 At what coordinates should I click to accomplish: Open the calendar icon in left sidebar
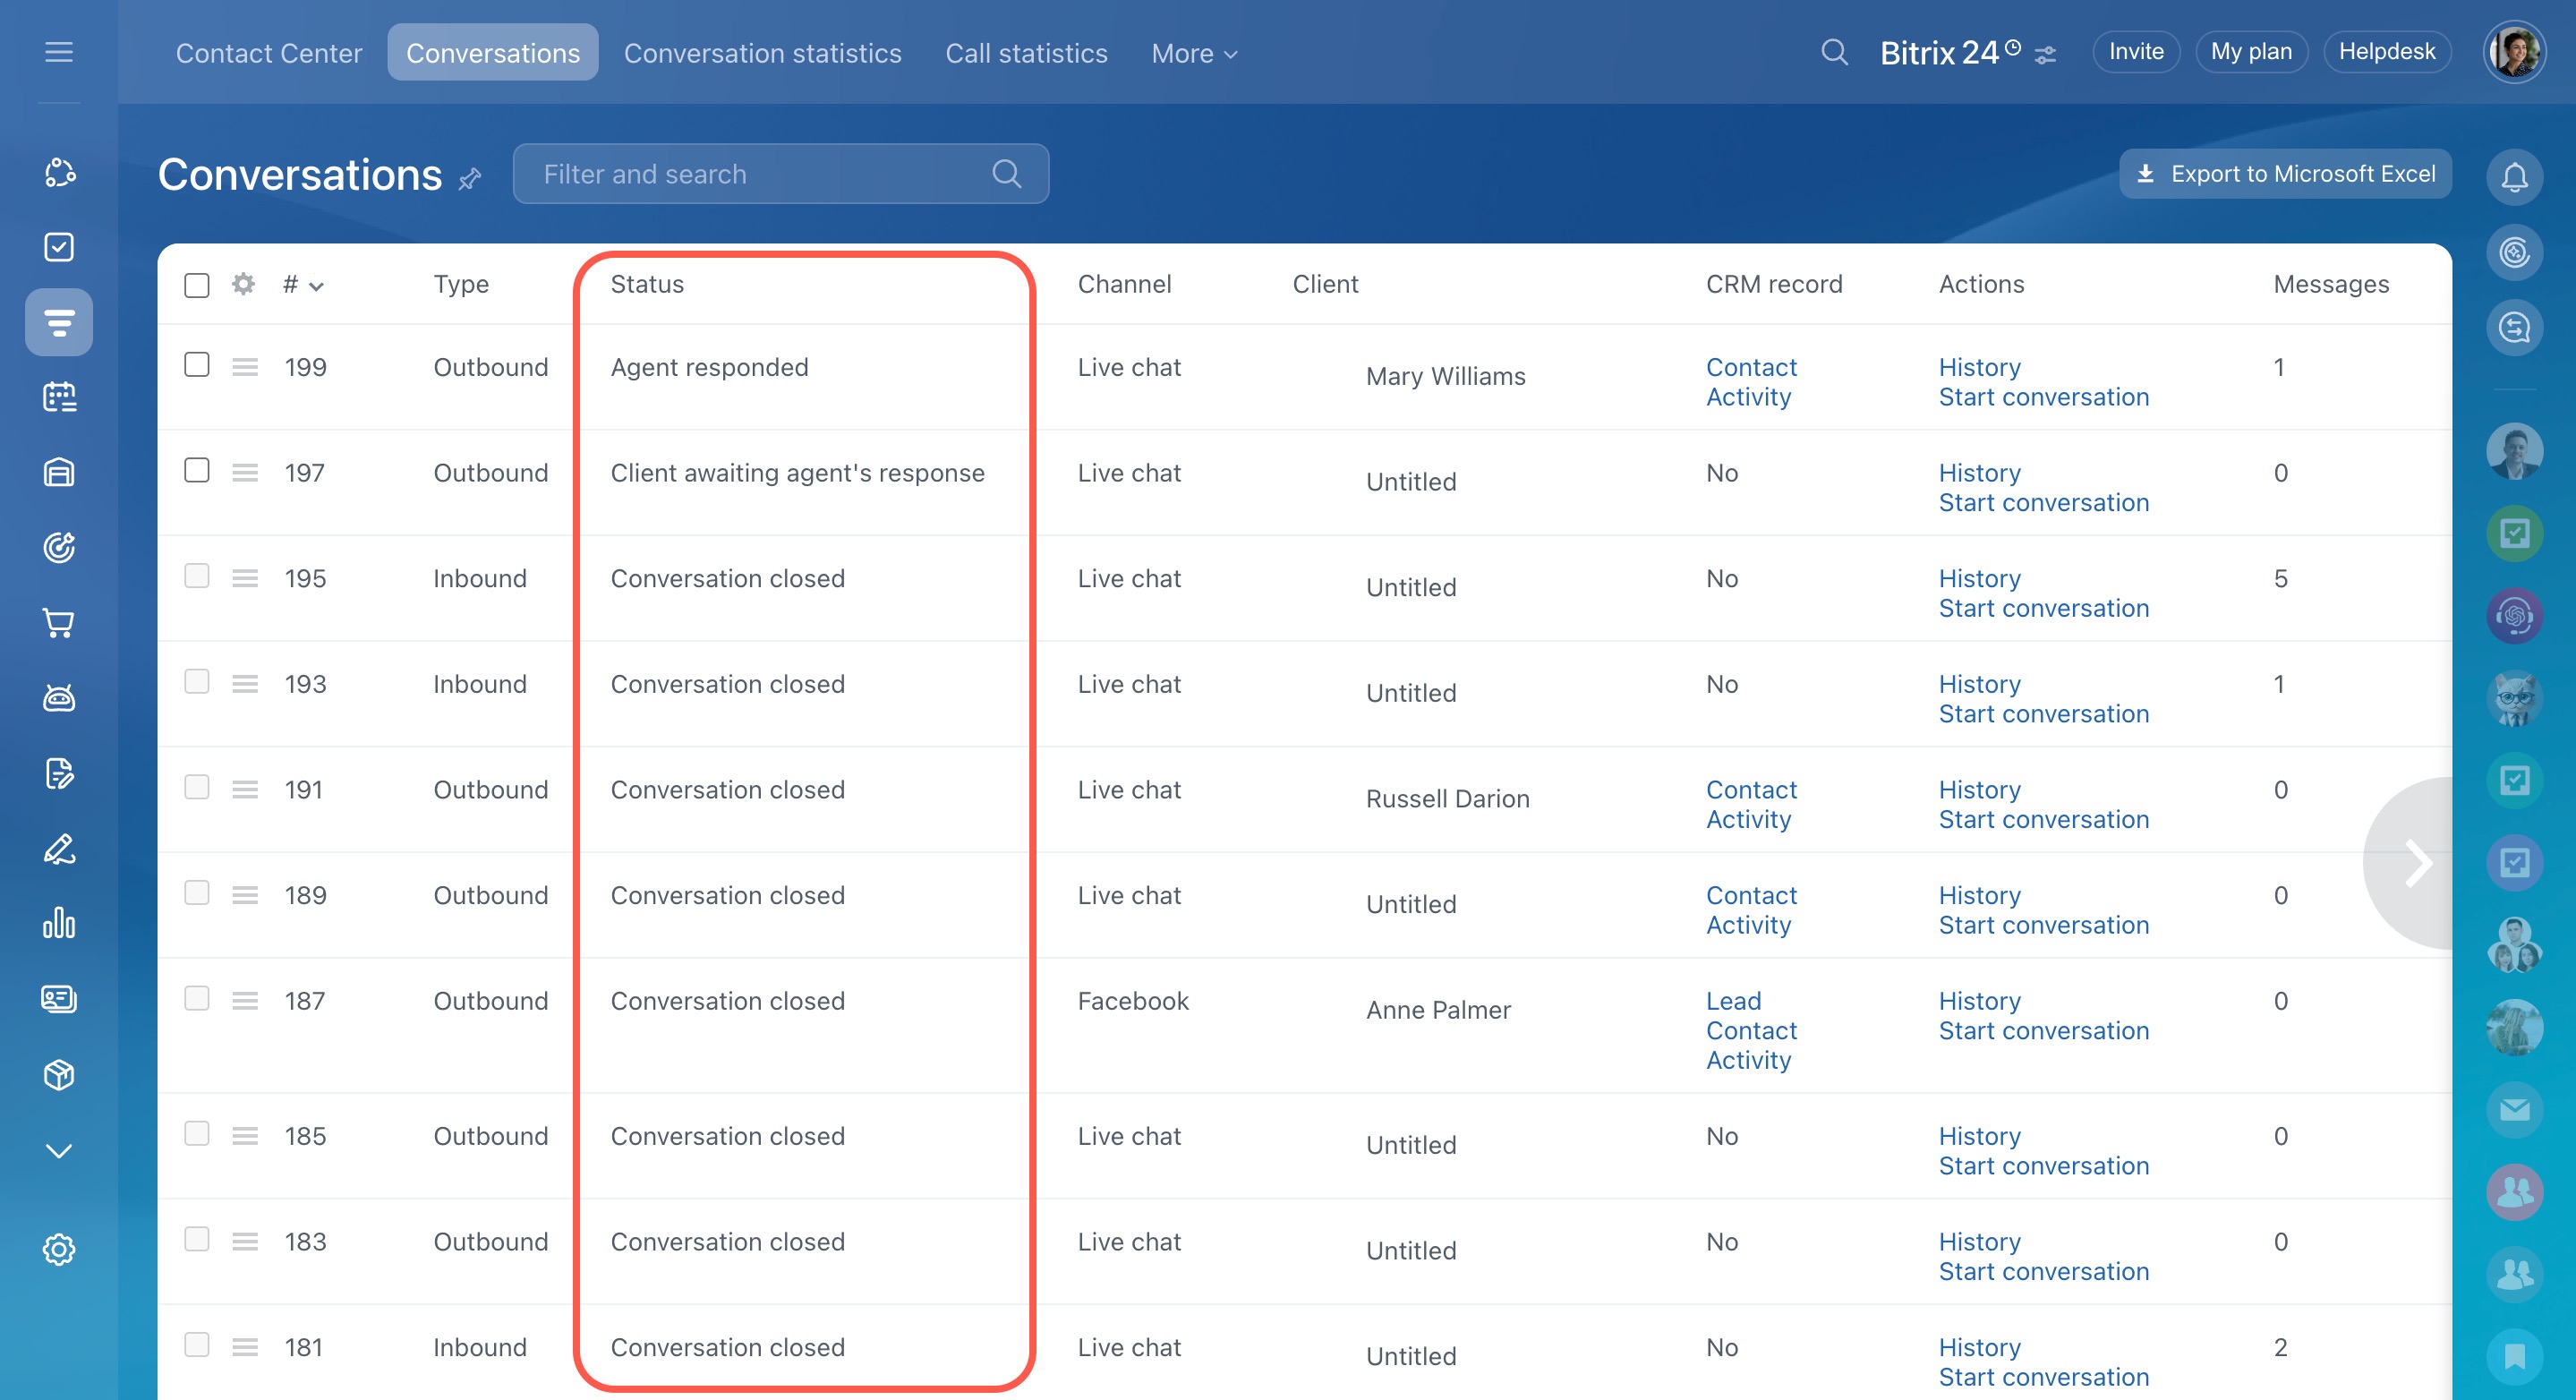coord(59,397)
